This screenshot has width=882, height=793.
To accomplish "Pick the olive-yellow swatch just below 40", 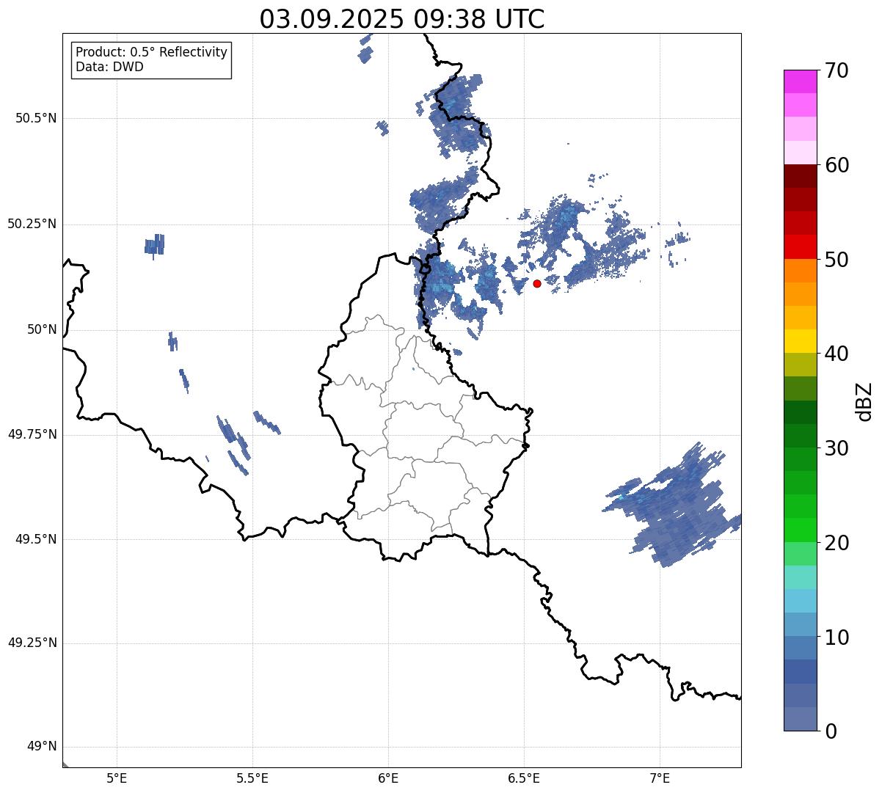I will pyautogui.click(x=800, y=365).
